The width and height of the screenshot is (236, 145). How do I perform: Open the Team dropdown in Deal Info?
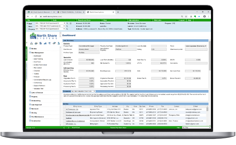pos(196,46)
